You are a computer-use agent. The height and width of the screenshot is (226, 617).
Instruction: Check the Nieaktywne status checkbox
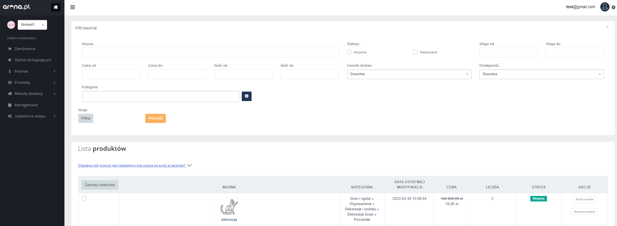[415, 52]
